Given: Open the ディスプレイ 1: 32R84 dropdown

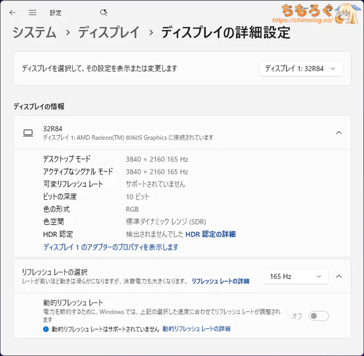Looking at the screenshot, I should click(300, 69).
